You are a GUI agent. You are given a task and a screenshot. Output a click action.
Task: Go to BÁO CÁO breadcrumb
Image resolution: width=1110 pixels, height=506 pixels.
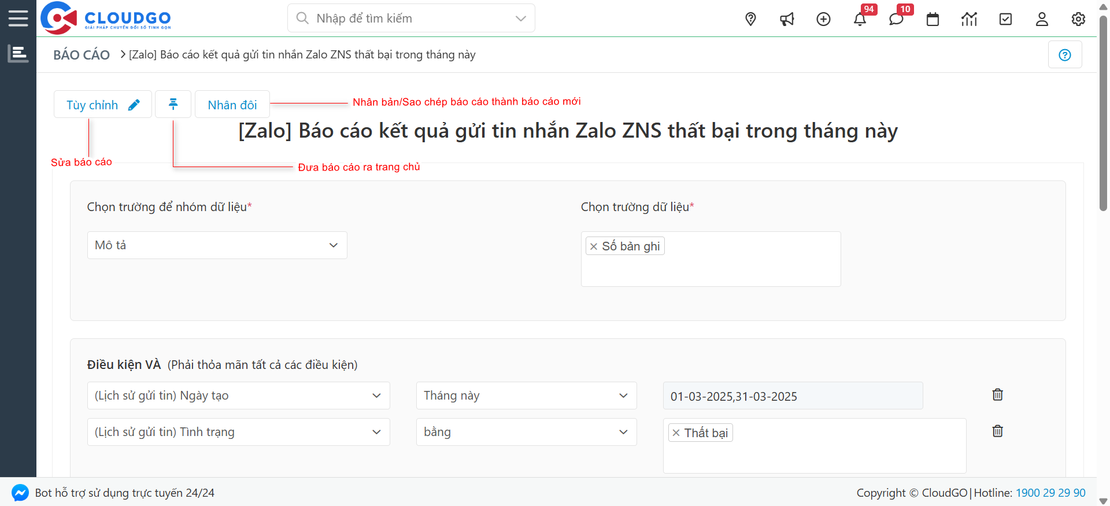click(82, 55)
